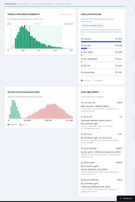Click the '-0.87' citation value
This screenshot has height=202, width=135.
click(x=120, y=134)
